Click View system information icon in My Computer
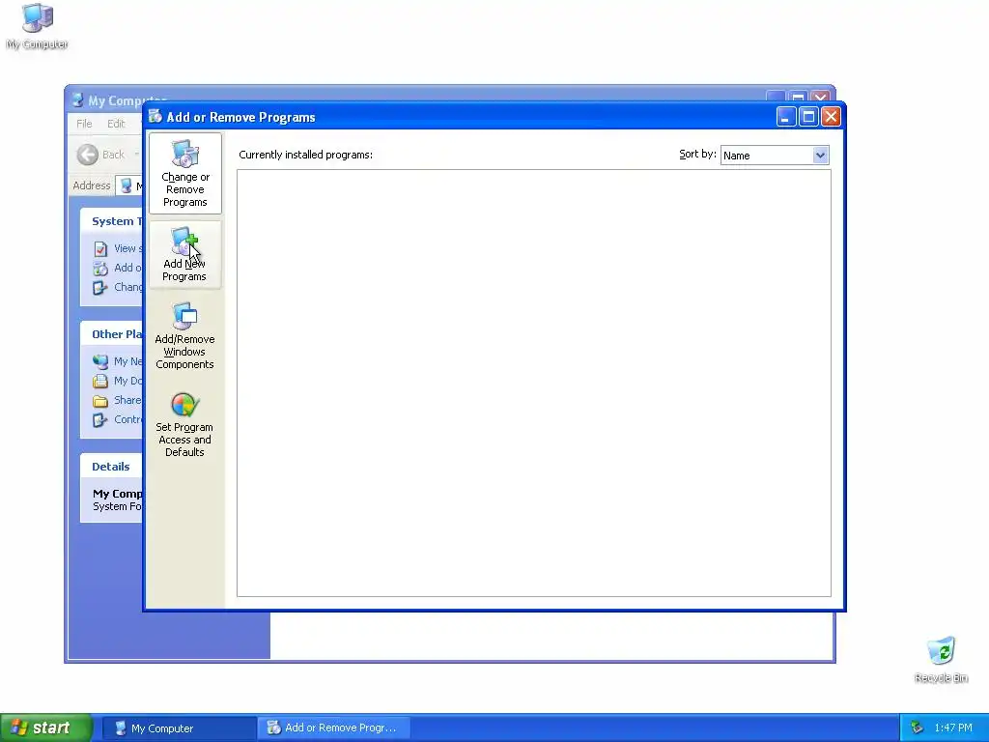989x742 pixels. (100, 248)
